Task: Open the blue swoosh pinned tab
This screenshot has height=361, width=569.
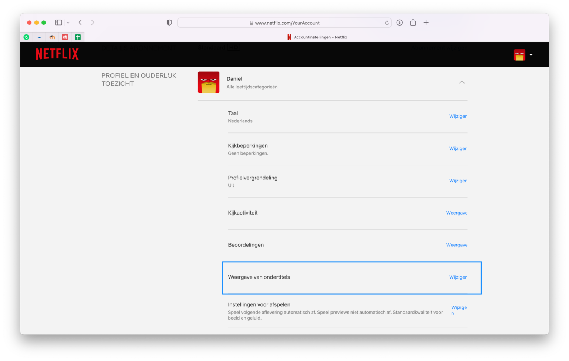Action: [x=39, y=37]
